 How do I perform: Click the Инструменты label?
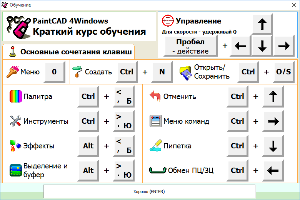click(x=46, y=121)
